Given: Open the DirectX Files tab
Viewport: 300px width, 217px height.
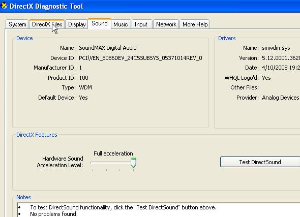Looking at the screenshot, I should pos(47,24).
